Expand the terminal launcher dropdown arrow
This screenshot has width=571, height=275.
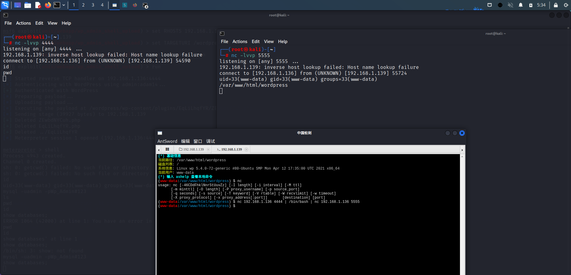click(64, 5)
